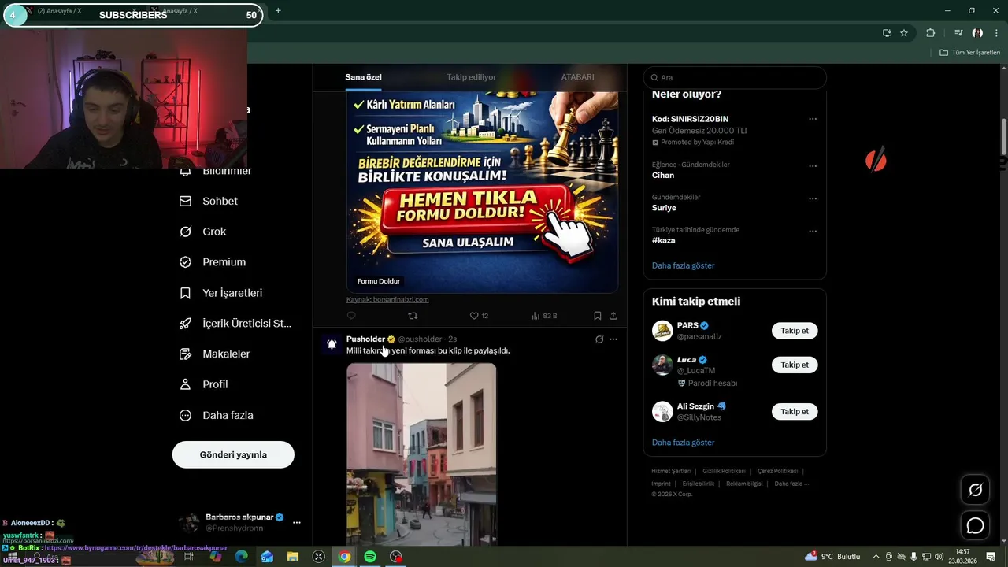Open new browser tab with plus button
Screen dimensions: 1008x567
(x=278, y=11)
